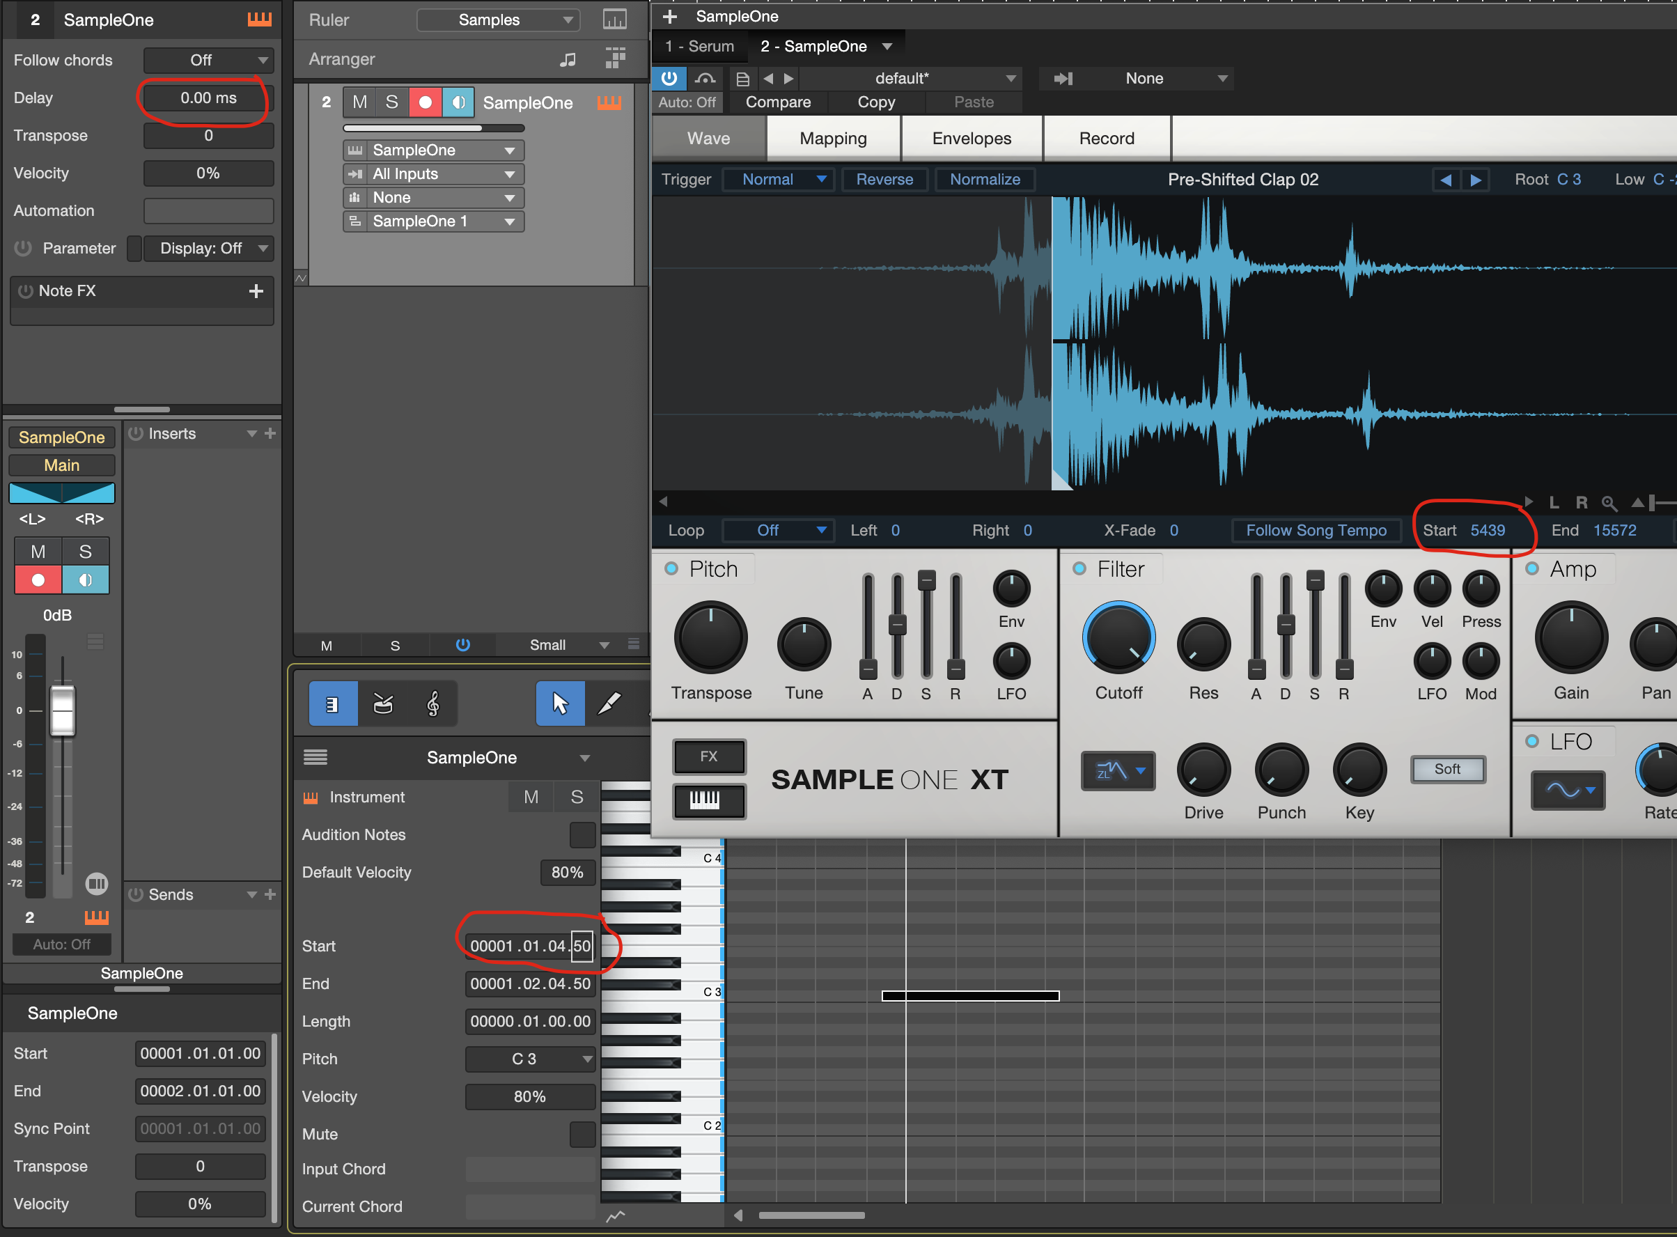Switch to the Mapping tab

click(833, 139)
